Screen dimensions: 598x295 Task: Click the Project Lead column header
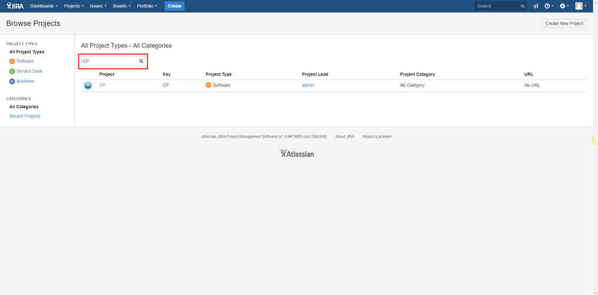click(x=315, y=74)
